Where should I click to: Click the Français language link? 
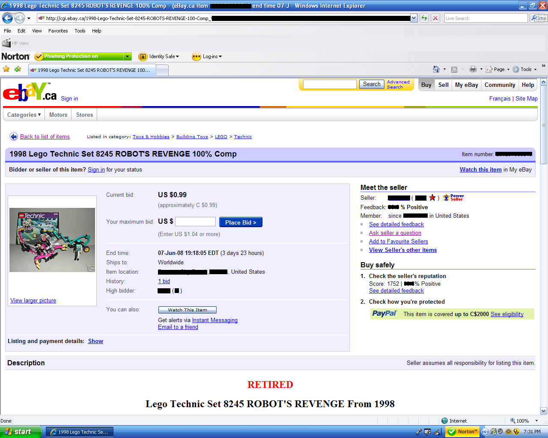500,98
